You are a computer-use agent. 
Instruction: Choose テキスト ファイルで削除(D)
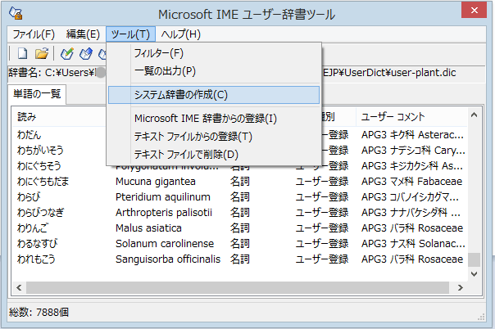coord(214,155)
